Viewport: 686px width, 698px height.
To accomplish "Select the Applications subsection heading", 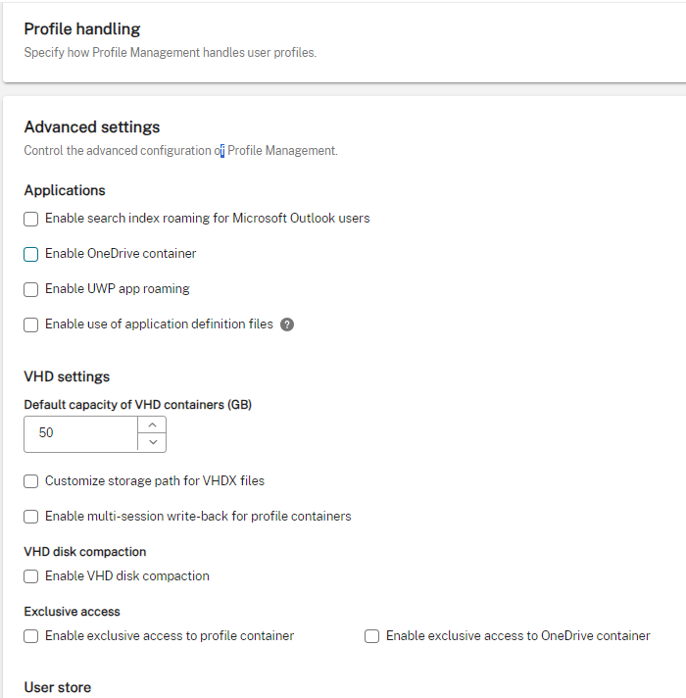I will pos(65,191).
